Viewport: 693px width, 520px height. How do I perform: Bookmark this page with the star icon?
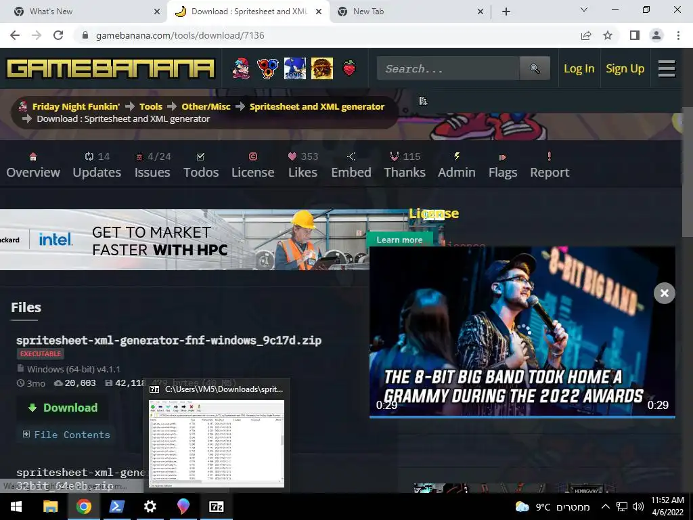pyautogui.click(x=608, y=35)
